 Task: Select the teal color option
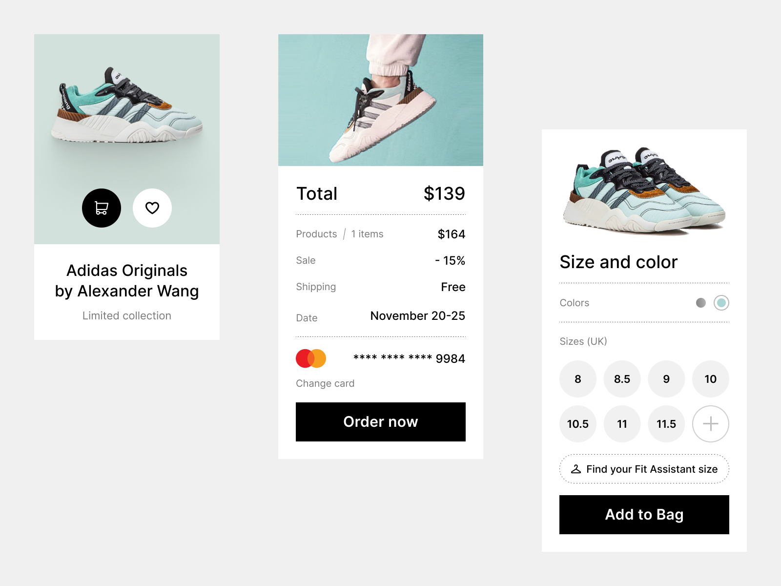(722, 303)
